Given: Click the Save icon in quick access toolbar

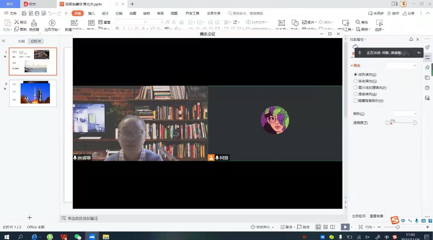Looking at the screenshot, I should point(24,13).
